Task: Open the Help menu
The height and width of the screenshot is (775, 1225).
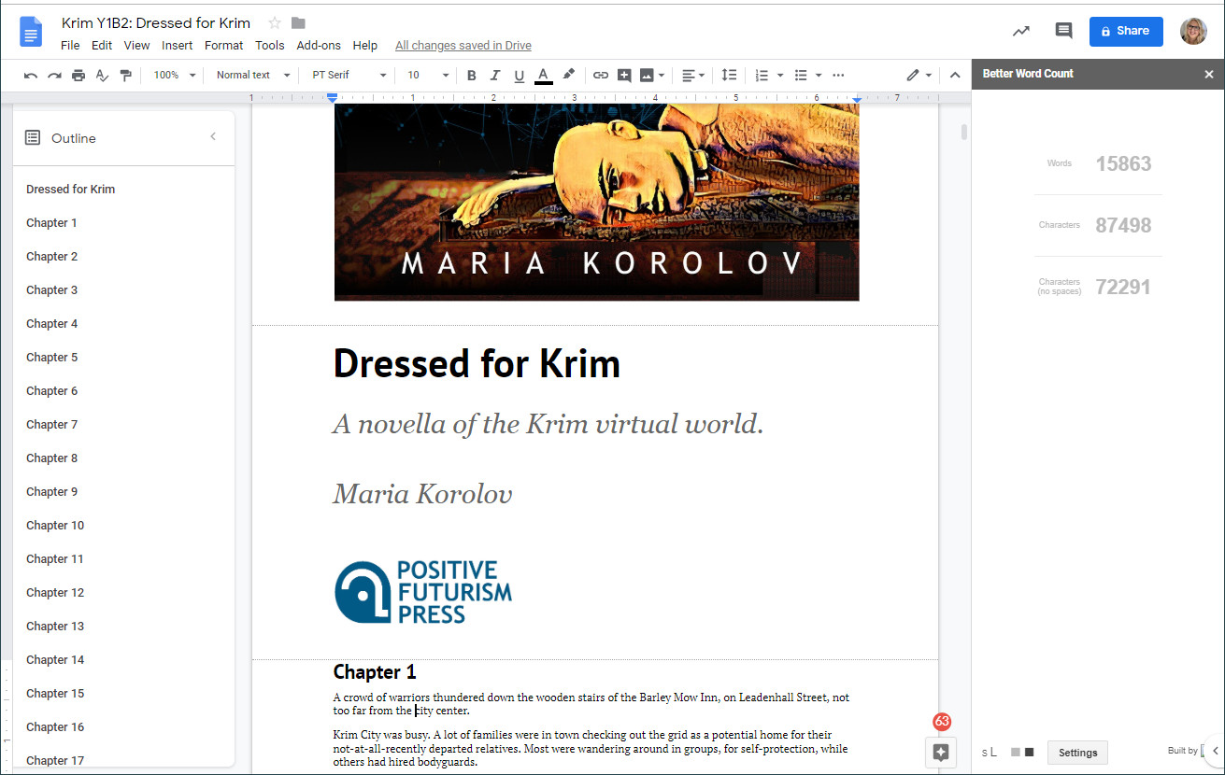Action: pyautogui.click(x=365, y=46)
